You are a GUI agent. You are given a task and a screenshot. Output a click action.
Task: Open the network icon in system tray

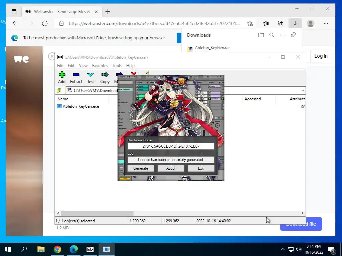click(291, 249)
